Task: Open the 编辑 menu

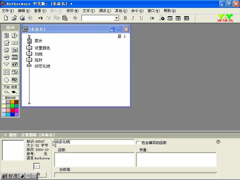Action: point(24,11)
